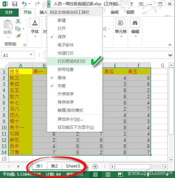The width and height of the screenshot is (175, 178).
Task: Expand the Copy dropdown arrow
Action: point(23,29)
